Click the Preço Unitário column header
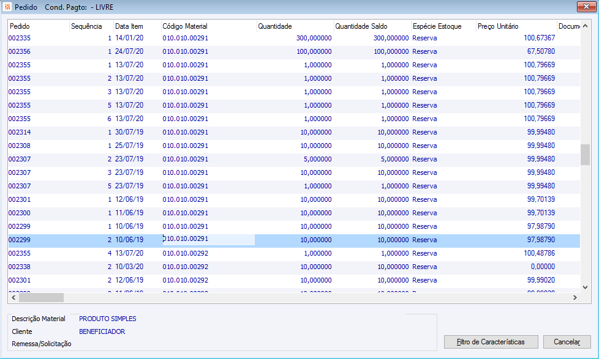This screenshot has height=359, width=599. 516,26
